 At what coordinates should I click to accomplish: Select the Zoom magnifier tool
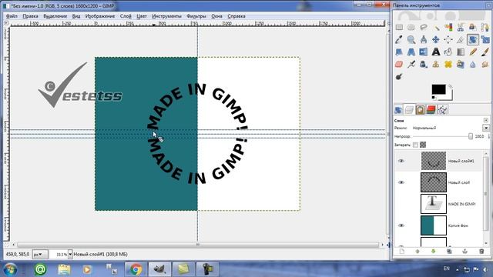click(411, 39)
